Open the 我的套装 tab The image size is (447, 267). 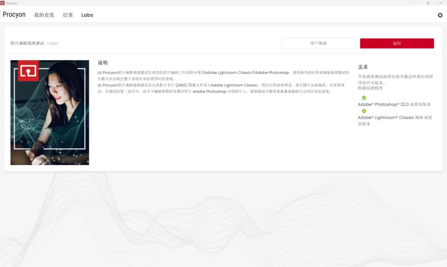44,15
